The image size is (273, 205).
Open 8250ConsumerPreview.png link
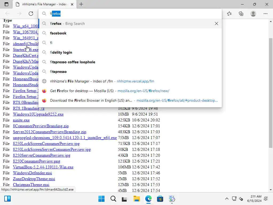coord(36,161)
